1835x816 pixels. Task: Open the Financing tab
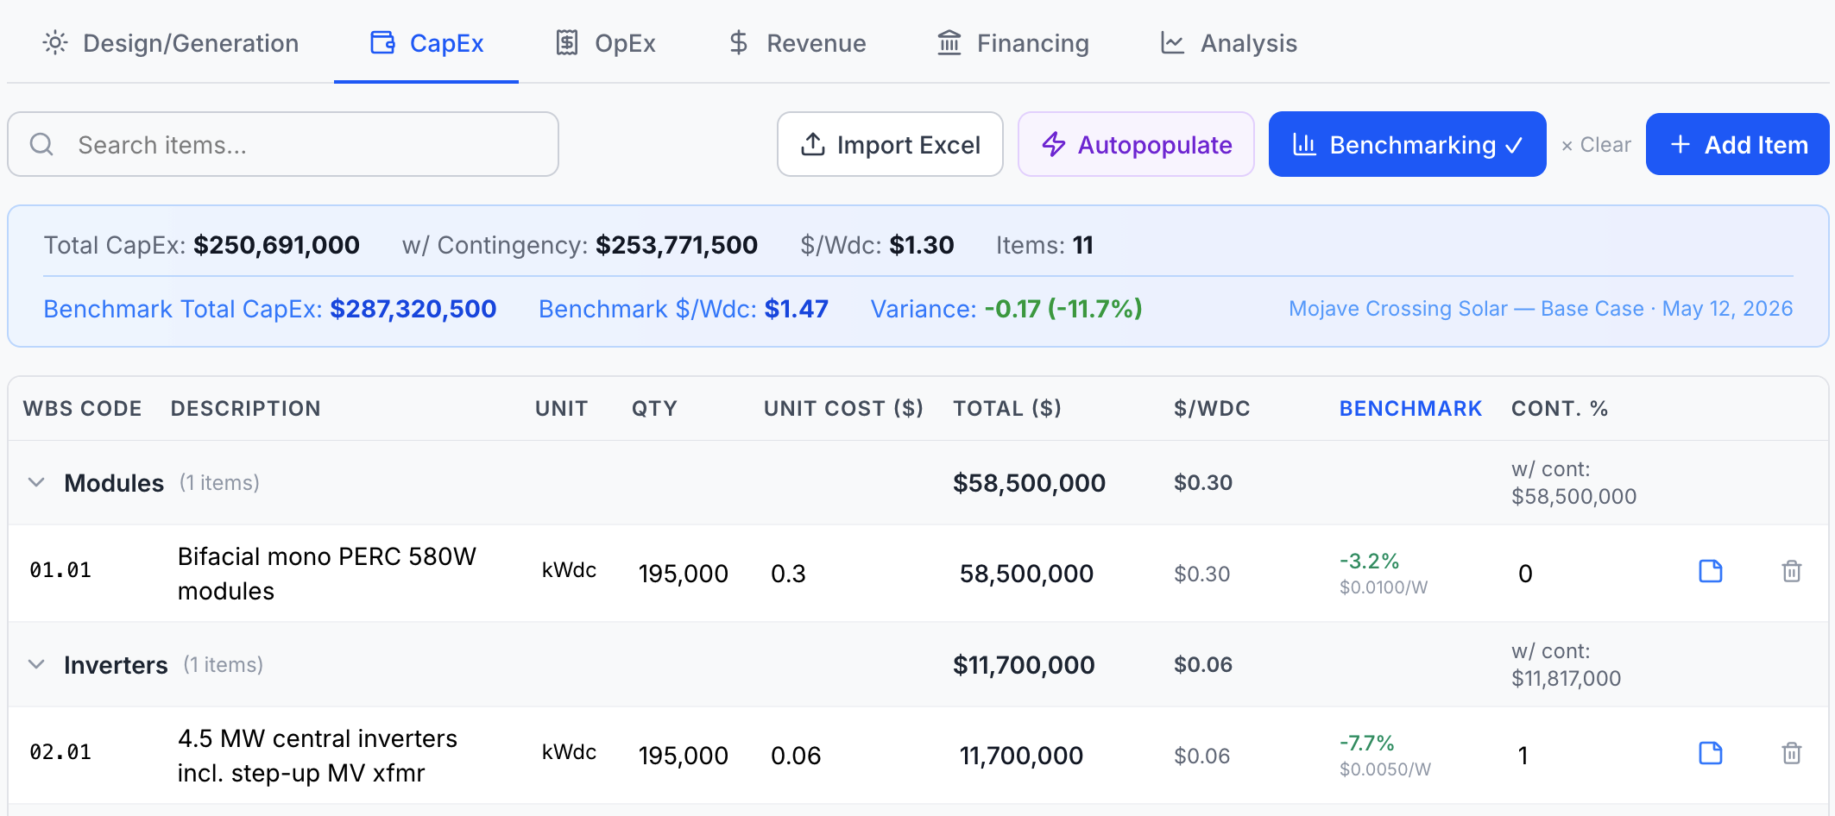pyautogui.click(x=1013, y=43)
